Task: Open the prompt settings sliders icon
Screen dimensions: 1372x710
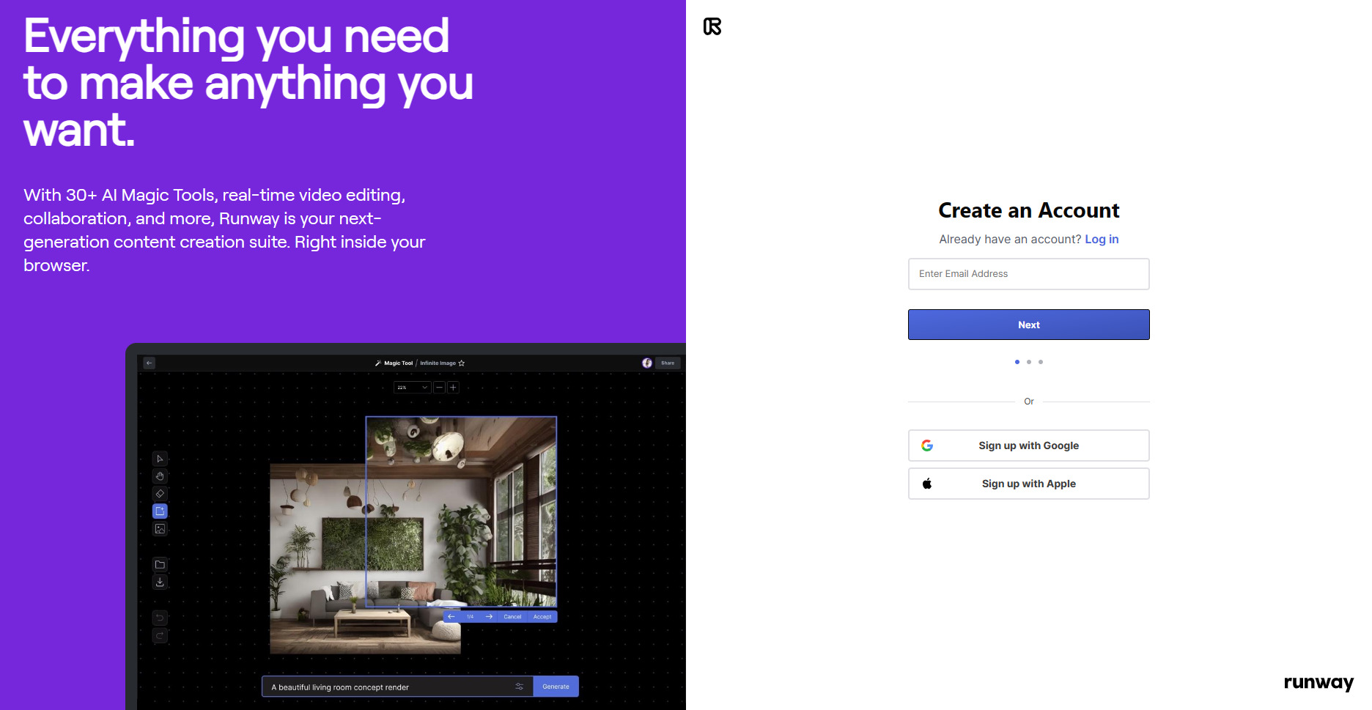Action: click(x=519, y=687)
